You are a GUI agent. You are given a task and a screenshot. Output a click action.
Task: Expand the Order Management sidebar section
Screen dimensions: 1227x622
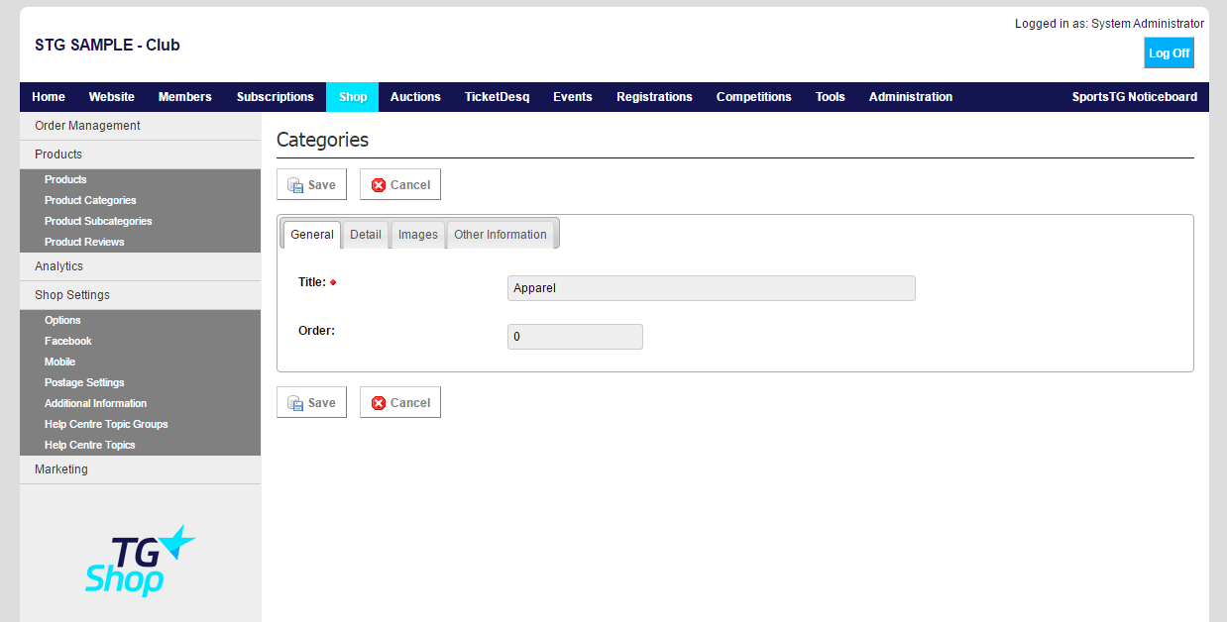tap(140, 126)
